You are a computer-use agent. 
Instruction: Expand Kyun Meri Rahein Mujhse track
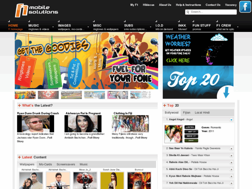point(231,176)
